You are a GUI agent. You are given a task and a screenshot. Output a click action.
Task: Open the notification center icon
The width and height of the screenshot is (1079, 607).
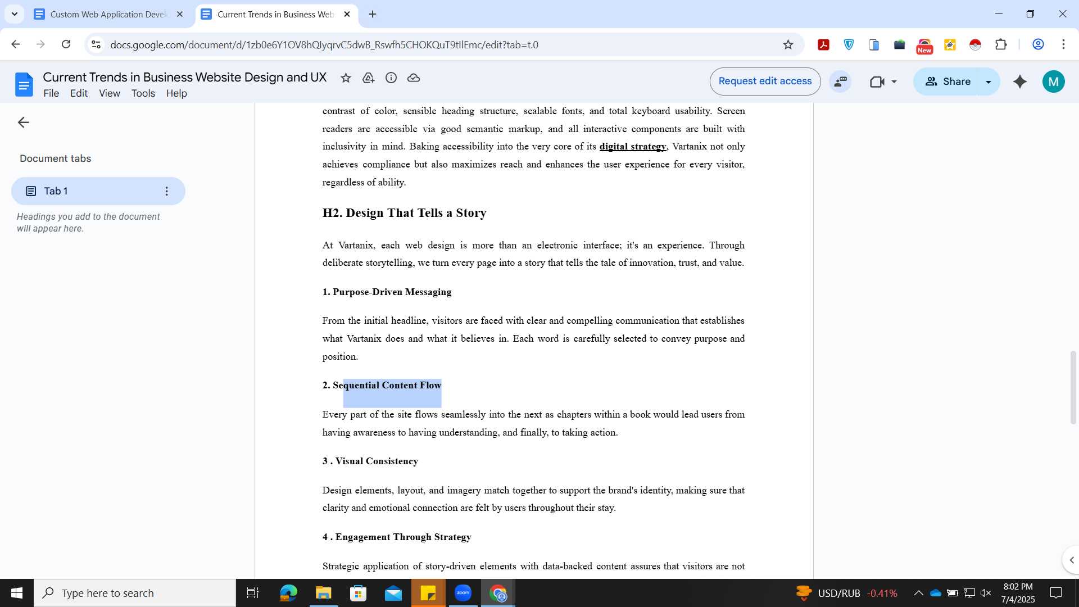click(x=1056, y=593)
